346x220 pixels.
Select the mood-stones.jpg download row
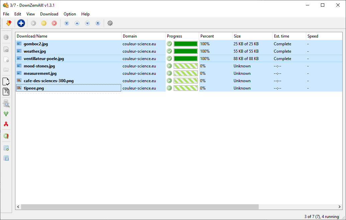[x=179, y=66]
